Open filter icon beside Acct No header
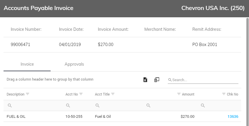This screenshot has height=126, width=249. (81, 94)
